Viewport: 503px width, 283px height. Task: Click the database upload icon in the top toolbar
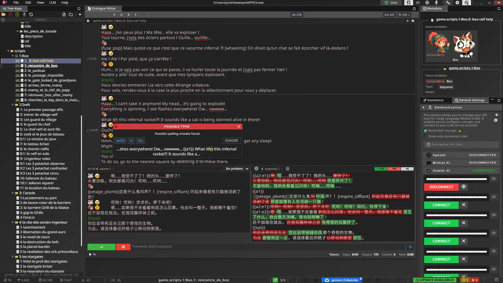coord(408,3)
